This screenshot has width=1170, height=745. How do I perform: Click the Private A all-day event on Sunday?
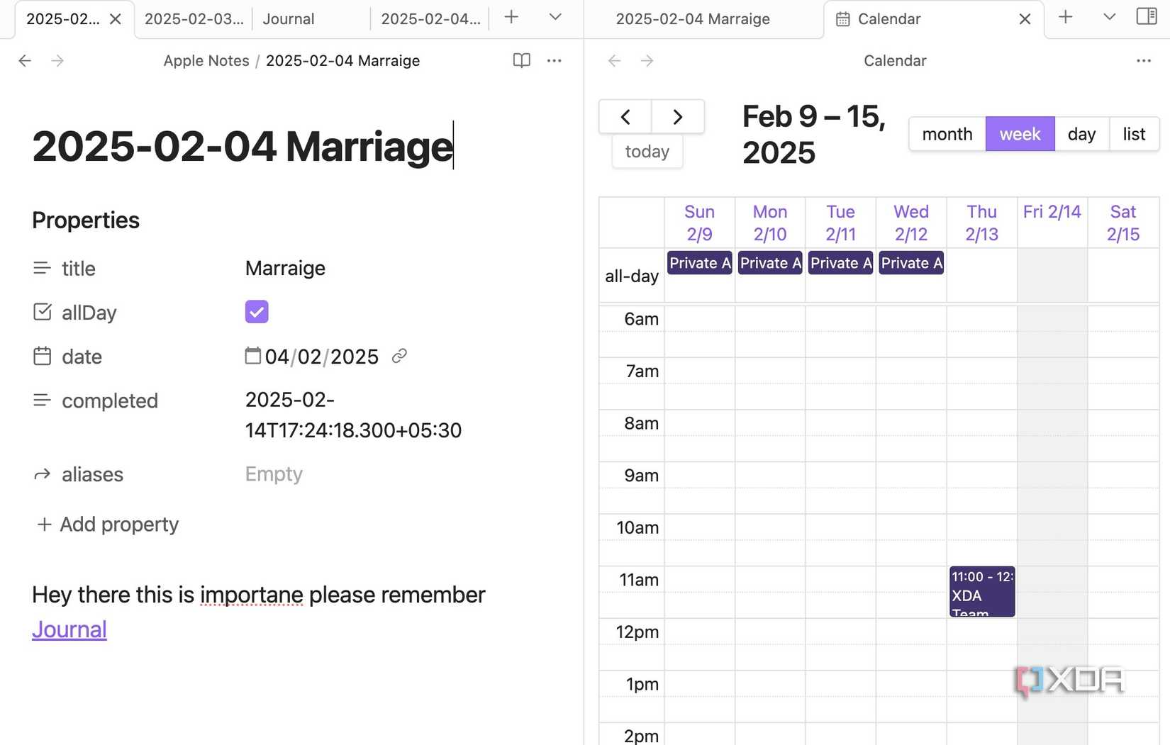(698, 263)
